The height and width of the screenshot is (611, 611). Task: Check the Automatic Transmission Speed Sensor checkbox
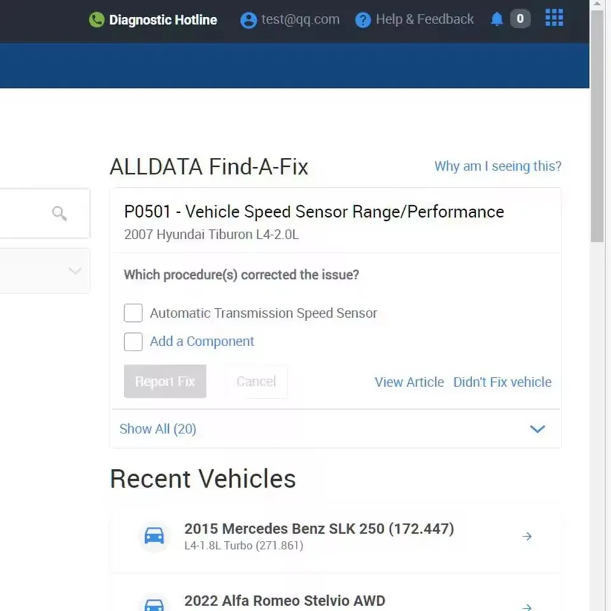point(133,313)
